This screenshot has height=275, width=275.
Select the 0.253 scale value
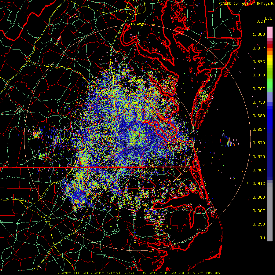pos(259,224)
